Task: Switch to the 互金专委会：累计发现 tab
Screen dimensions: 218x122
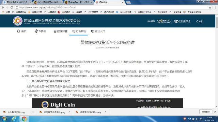Action: [x=79, y=2]
